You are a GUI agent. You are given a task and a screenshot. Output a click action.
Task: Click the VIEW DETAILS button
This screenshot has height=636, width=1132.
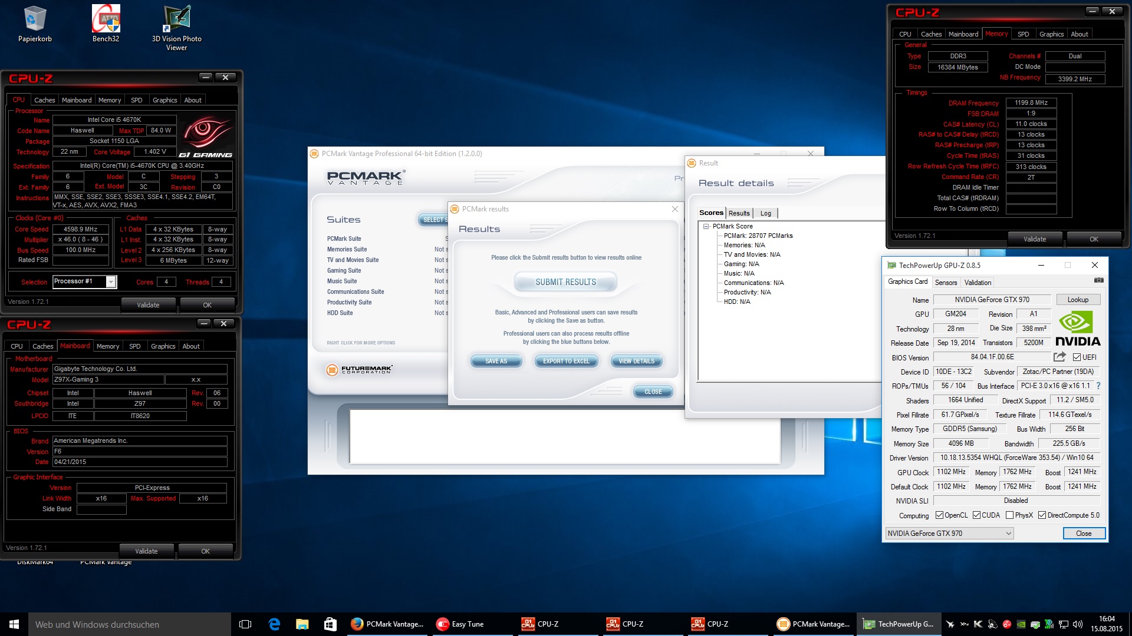(x=636, y=361)
